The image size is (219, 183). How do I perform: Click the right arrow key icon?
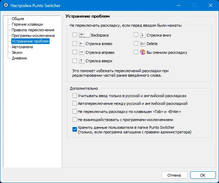point(81,52)
